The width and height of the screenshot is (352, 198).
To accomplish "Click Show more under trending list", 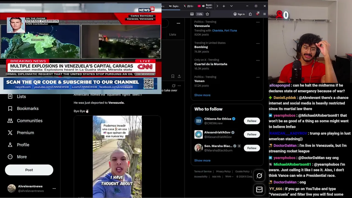I will (x=202, y=95).
